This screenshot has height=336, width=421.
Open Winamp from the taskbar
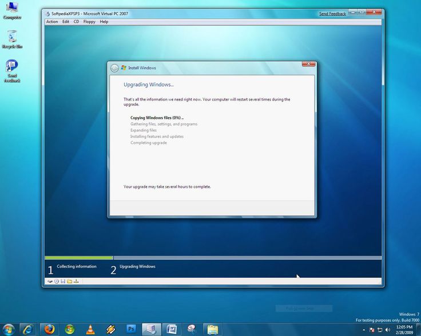click(110, 329)
